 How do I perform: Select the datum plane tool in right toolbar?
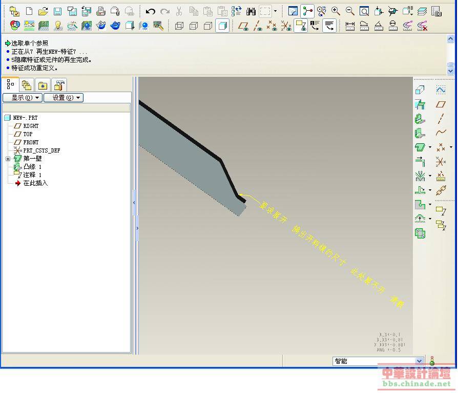tap(441, 104)
